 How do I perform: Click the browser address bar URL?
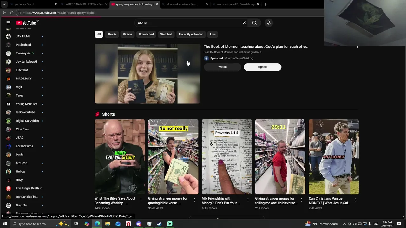(x=59, y=13)
